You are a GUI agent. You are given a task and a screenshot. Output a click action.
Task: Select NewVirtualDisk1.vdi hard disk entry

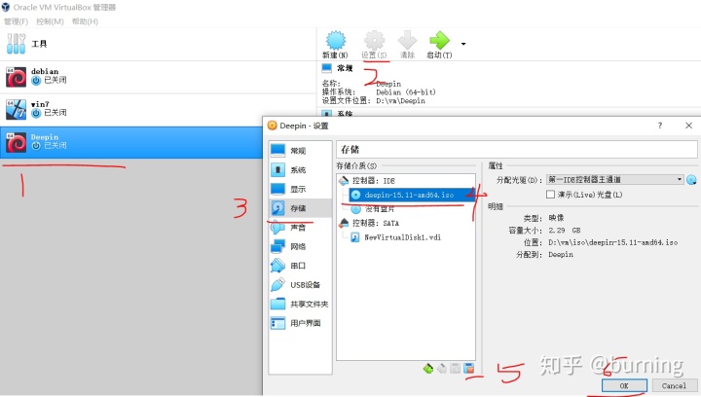click(x=396, y=237)
